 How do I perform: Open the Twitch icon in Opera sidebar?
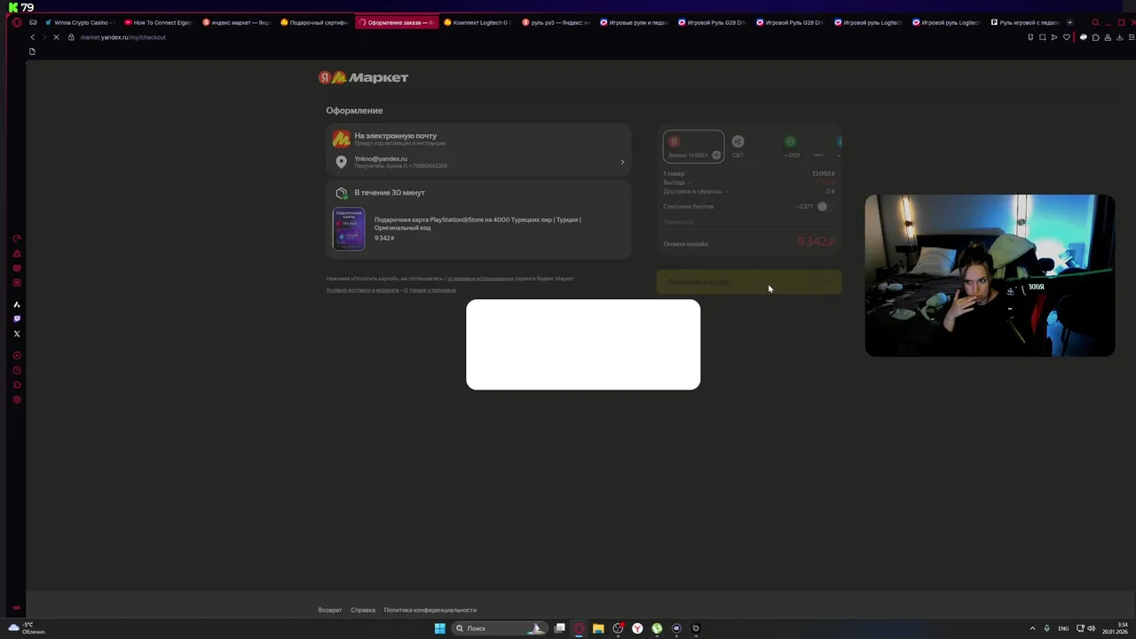click(17, 319)
